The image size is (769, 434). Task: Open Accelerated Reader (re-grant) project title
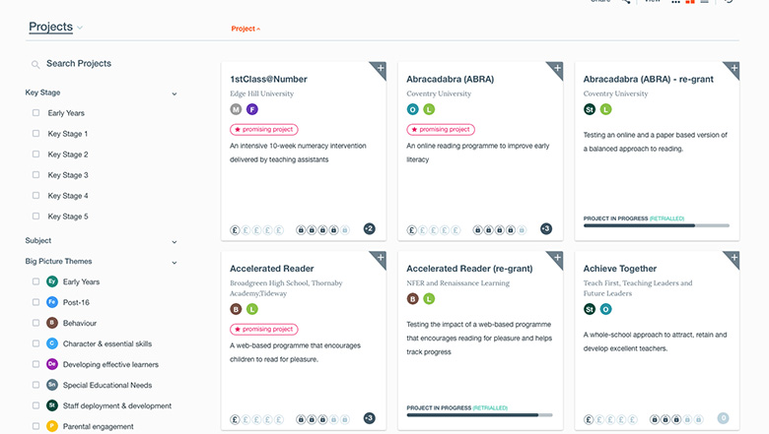click(469, 269)
